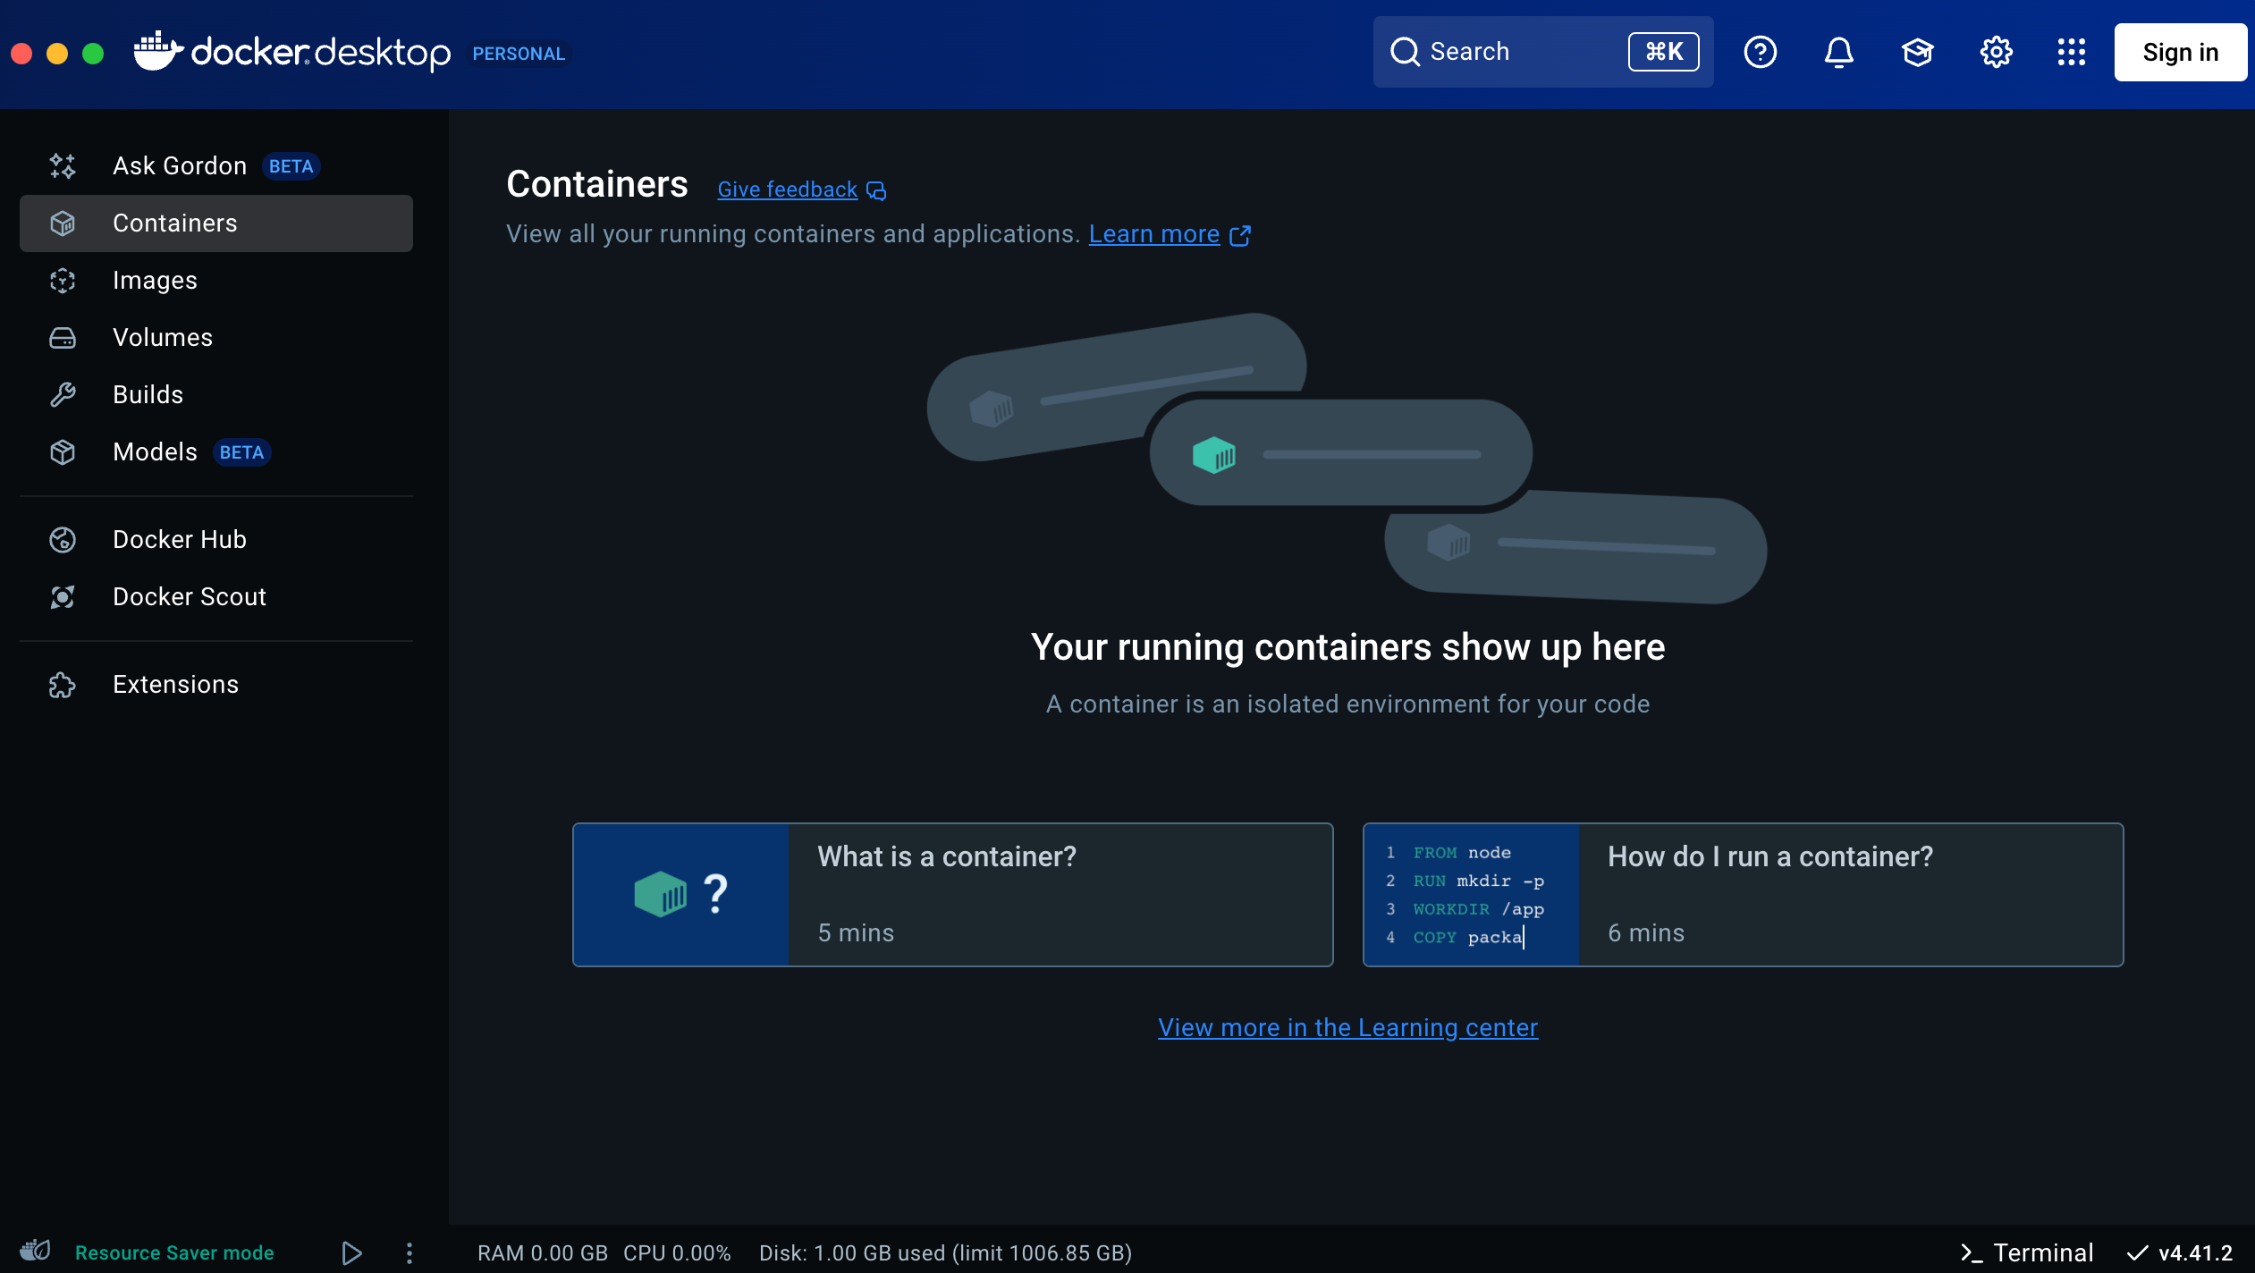Click View more in the Learning center

pyautogui.click(x=1347, y=1028)
